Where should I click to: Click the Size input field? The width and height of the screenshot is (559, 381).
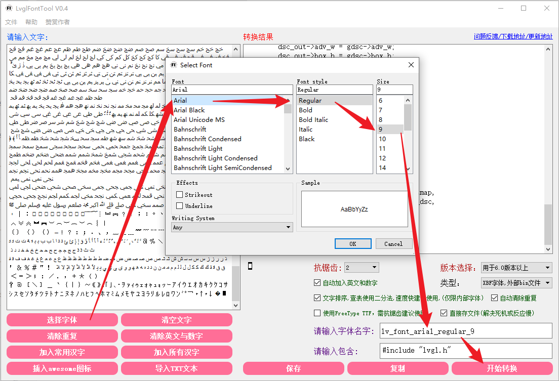click(394, 90)
